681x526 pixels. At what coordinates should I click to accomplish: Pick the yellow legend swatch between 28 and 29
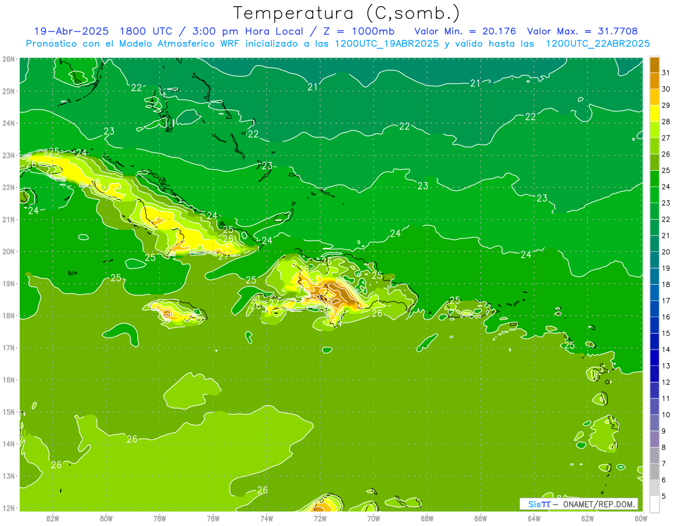(x=654, y=113)
